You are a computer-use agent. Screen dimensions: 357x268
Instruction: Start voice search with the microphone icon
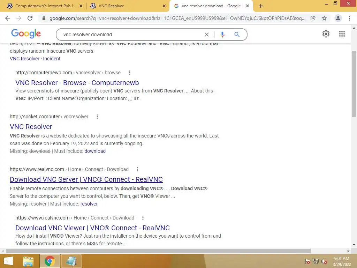[222, 35]
